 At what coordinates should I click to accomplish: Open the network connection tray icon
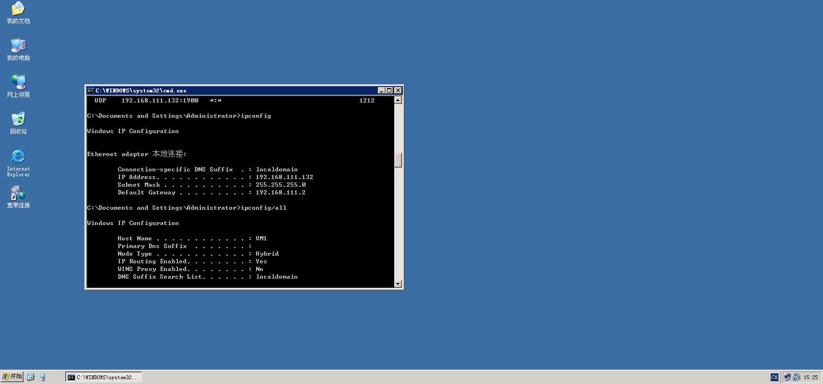tap(787, 377)
